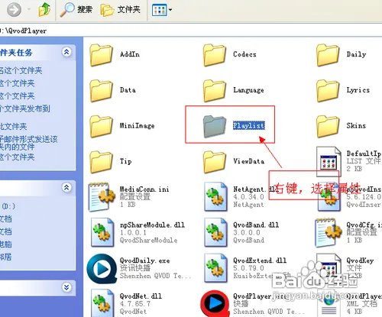Select the Language folder
Viewport: 382px width, 317px height.
(234, 90)
